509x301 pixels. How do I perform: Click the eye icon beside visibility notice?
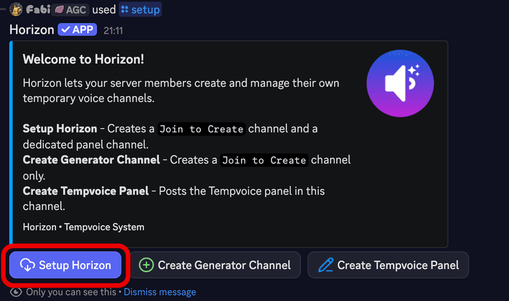click(x=16, y=292)
